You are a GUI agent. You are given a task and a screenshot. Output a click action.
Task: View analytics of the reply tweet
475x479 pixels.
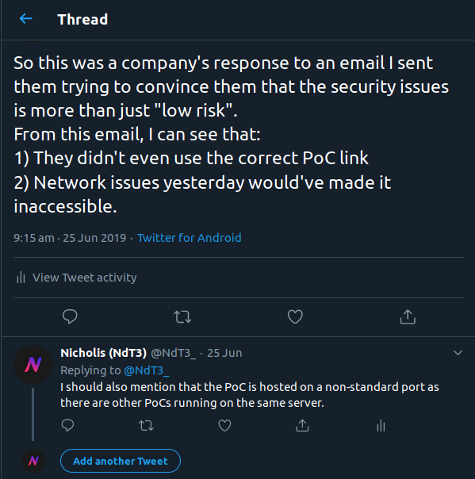(381, 425)
